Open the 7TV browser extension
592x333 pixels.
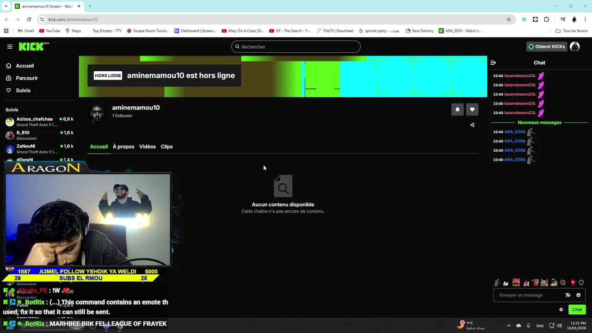tap(524, 19)
